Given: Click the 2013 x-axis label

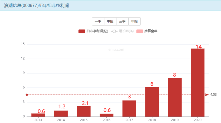Looking at the screenshot, I should coord(38,120).
